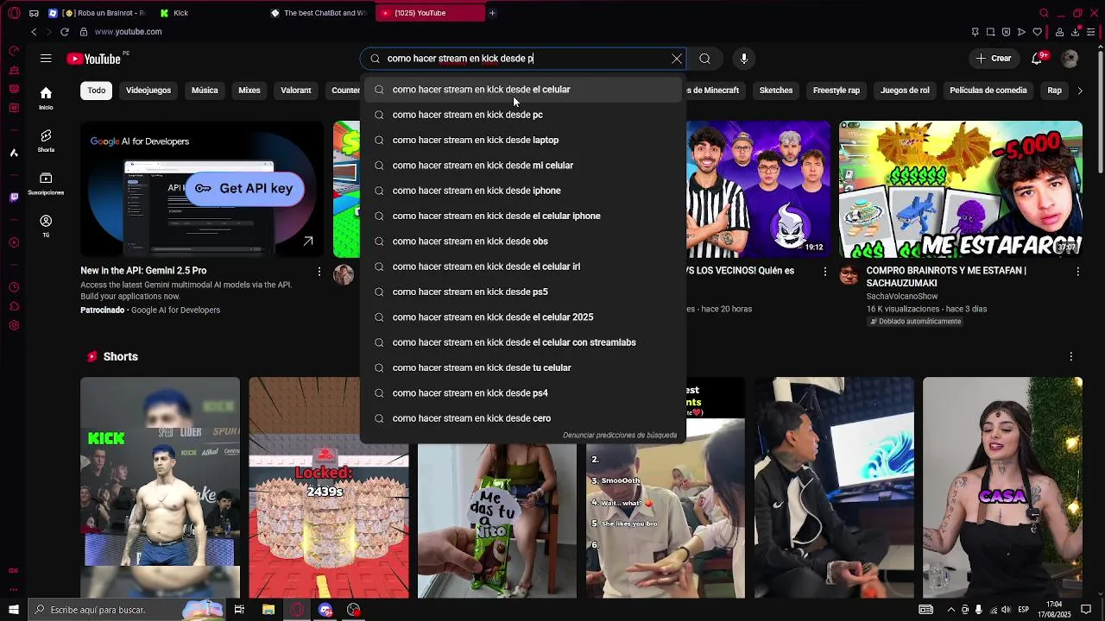Select the Todo filter chip
This screenshot has height=621, width=1105.
(x=97, y=91)
